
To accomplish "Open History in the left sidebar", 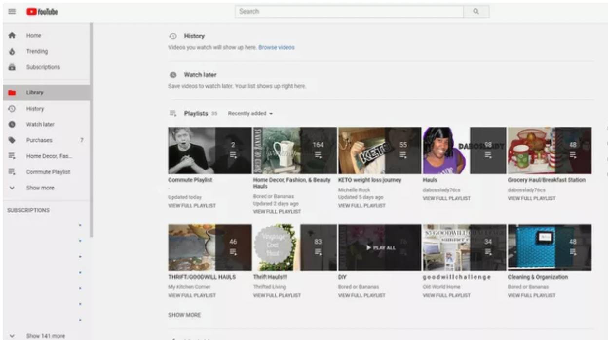I will [35, 109].
